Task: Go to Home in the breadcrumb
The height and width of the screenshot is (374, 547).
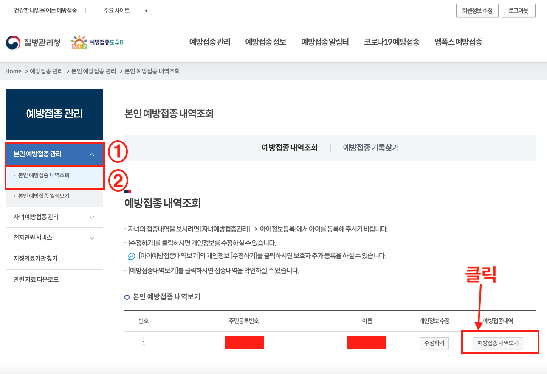Action: pyautogui.click(x=14, y=71)
